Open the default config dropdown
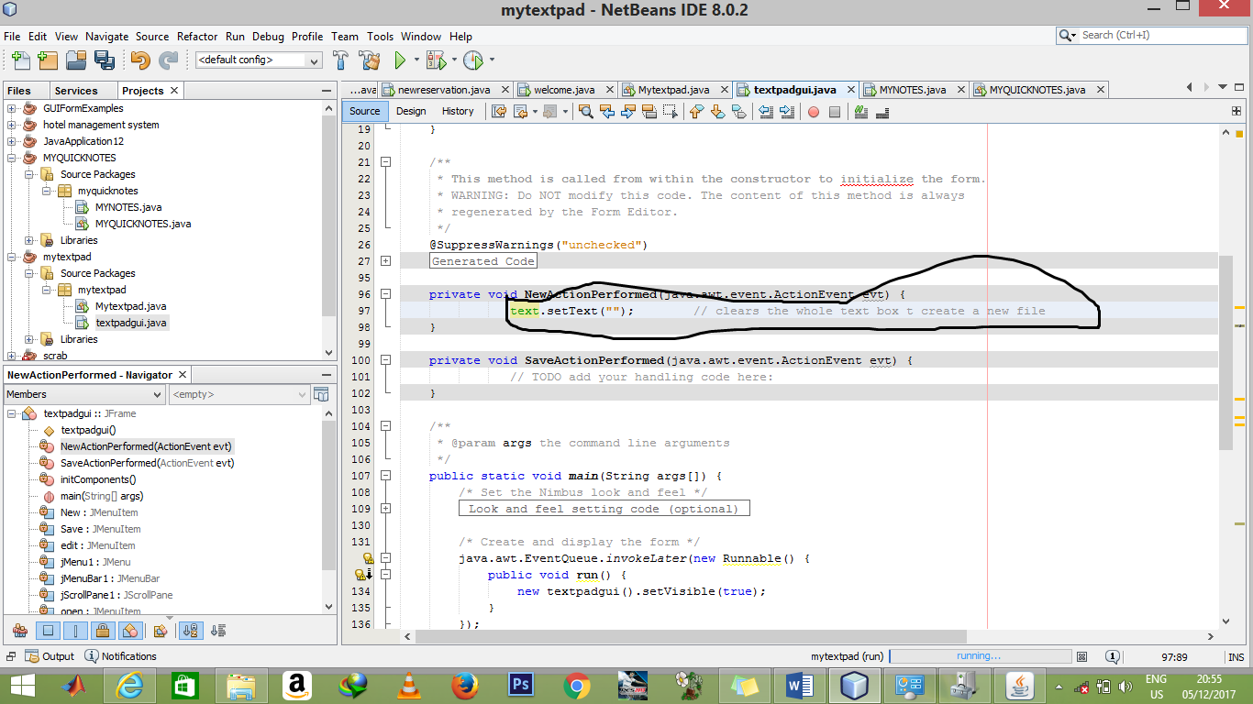 (259, 60)
